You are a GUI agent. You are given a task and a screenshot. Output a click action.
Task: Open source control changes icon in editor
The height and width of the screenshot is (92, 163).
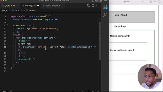[88, 6]
